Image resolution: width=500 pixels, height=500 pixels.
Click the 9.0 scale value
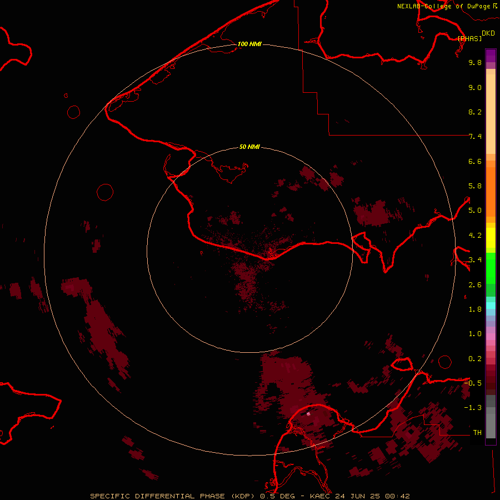475,87
